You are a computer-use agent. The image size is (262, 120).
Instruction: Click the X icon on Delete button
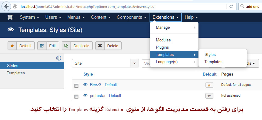100,46
